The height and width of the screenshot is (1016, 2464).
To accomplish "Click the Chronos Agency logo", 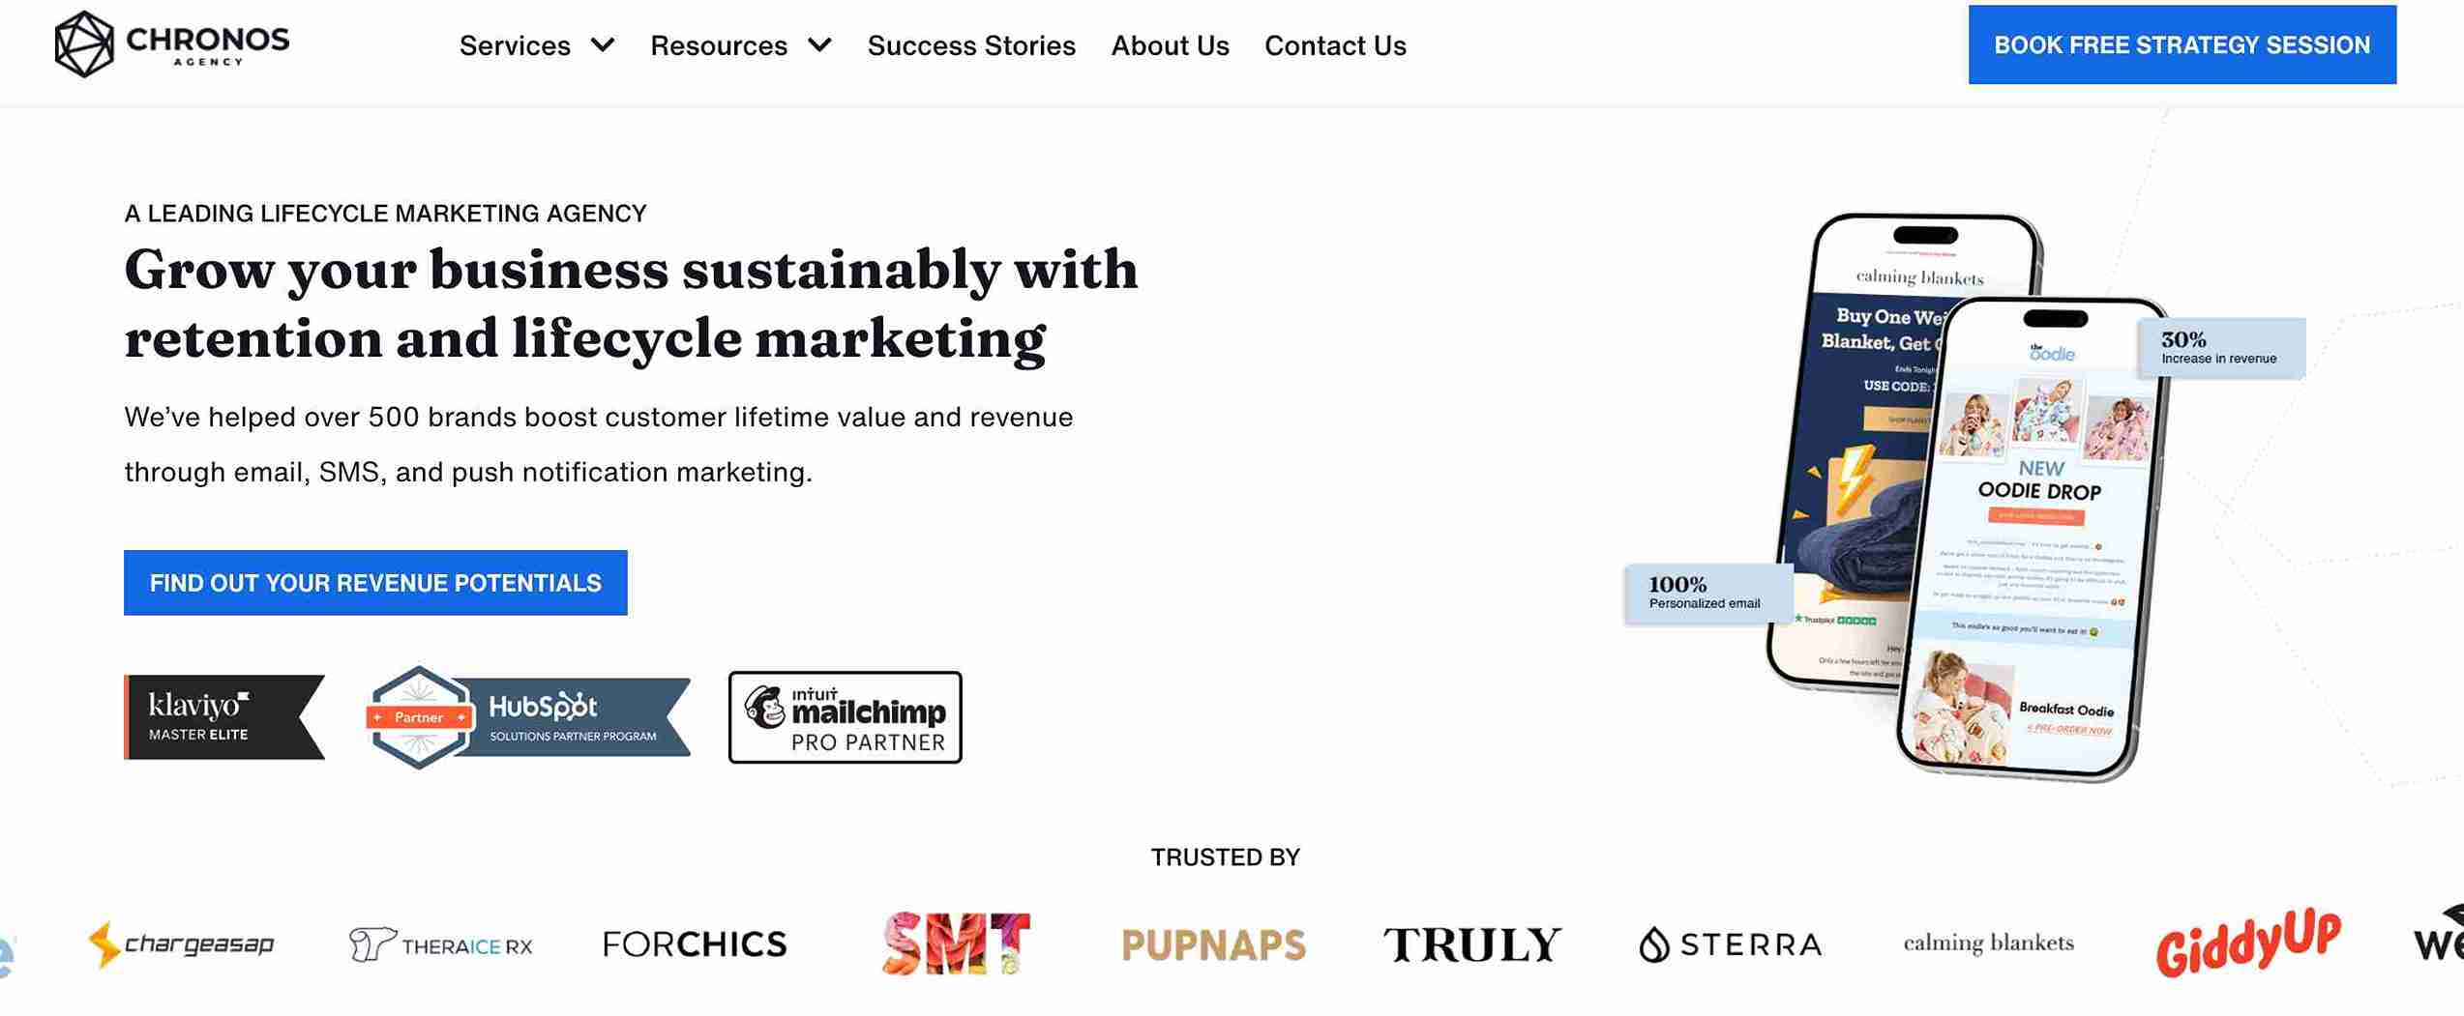I will coord(172,44).
